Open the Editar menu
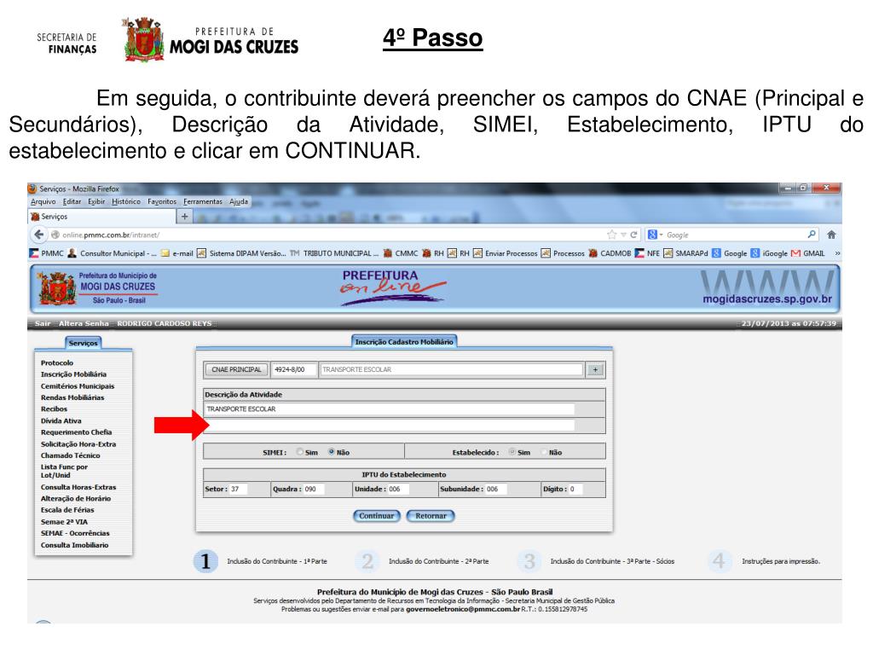Image resolution: width=873 pixels, height=655 pixels. tap(72, 201)
